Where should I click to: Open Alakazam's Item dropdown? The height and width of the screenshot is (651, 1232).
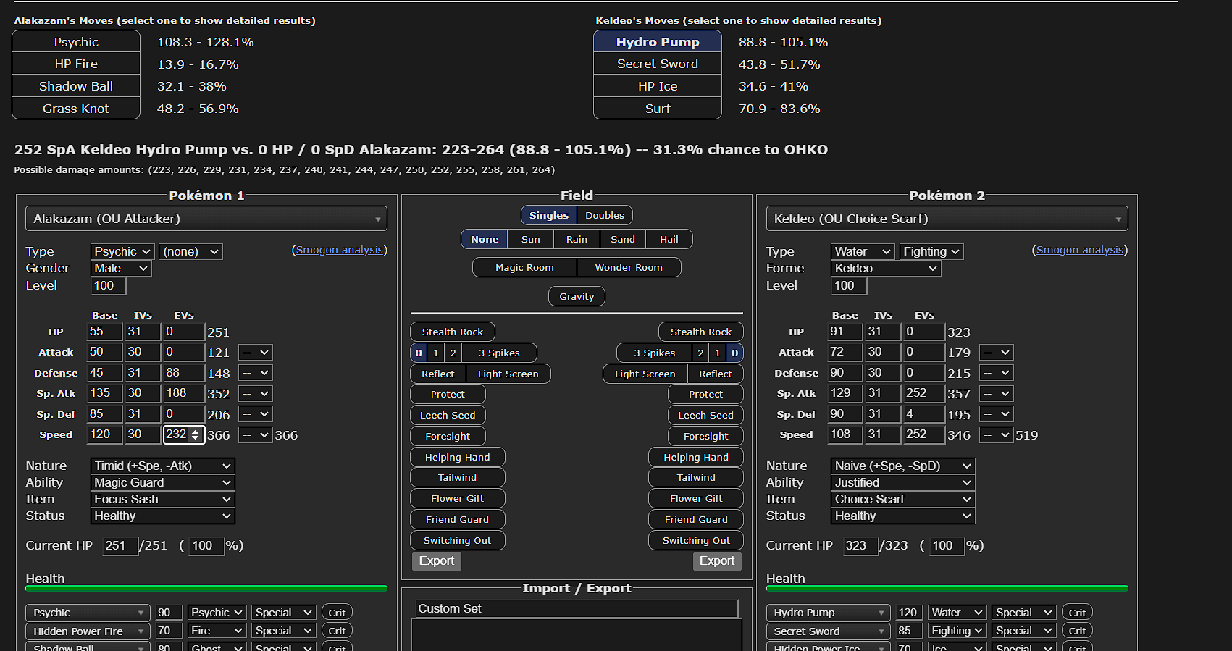[x=162, y=499]
